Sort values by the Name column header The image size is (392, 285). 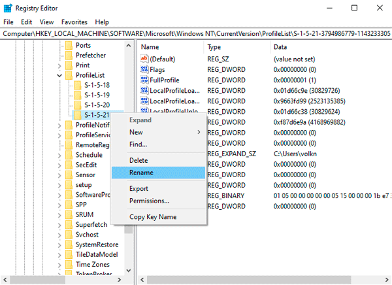click(x=171, y=47)
